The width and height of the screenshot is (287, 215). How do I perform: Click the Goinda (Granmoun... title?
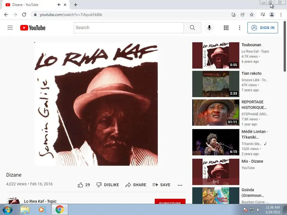[253, 193]
